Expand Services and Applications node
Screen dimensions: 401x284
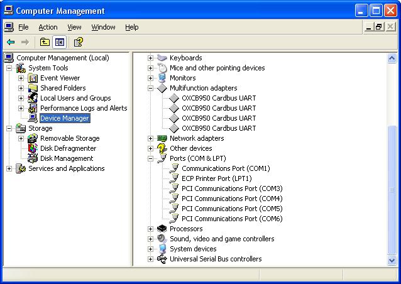tap(9, 168)
